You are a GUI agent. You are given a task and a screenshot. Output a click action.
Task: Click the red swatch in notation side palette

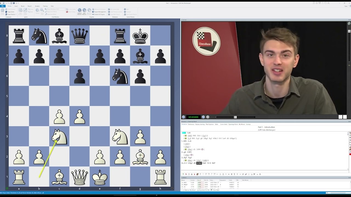(350, 154)
